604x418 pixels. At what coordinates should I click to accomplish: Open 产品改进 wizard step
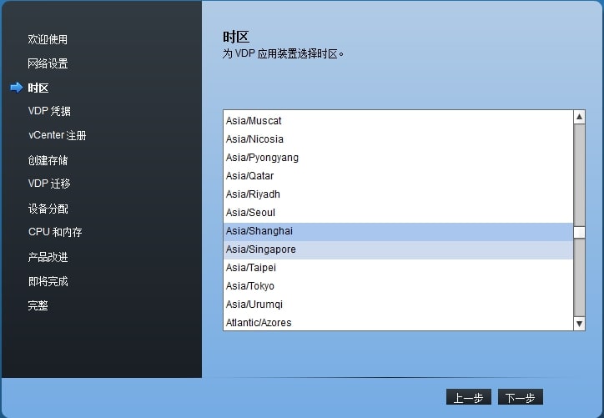pyautogui.click(x=48, y=257)
